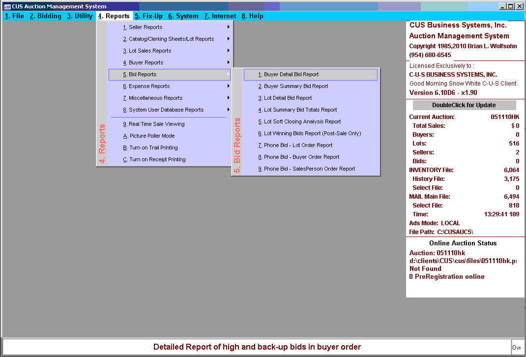This screenshot has height=357, width=526.
Task: Click the Ovr indicator in status bar
Action: [517, 348]
